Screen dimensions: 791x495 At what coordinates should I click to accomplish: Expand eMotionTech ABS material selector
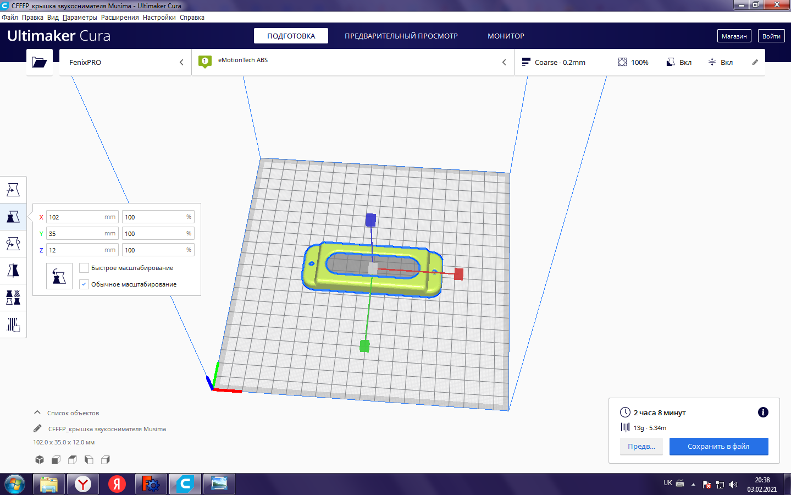[353, 62]
